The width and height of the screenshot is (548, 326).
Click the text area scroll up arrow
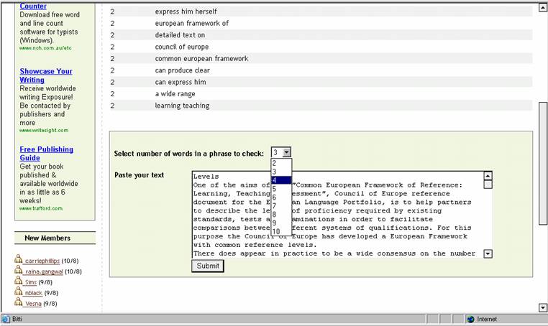[488, 175]
